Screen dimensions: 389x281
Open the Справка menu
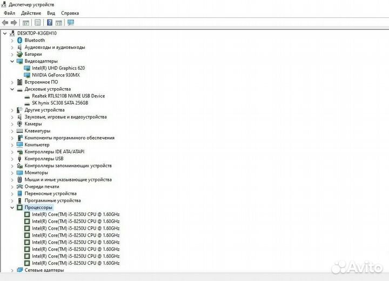70,13
